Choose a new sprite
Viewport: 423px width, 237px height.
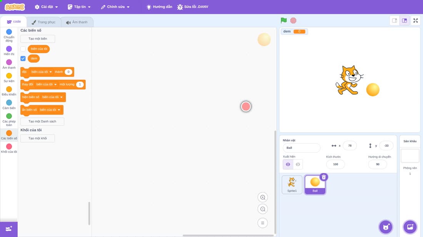pos(386,227)
